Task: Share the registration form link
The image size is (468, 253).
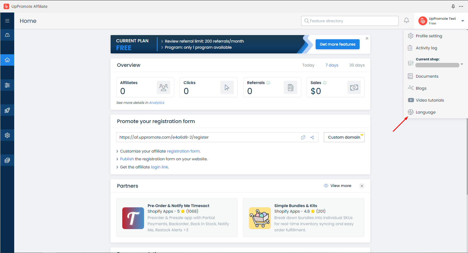Action: pyautogui.click(x=312, y=137)
